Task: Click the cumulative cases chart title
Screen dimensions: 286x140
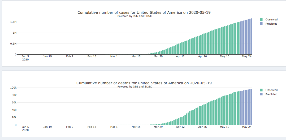Action: coord(144,12)
